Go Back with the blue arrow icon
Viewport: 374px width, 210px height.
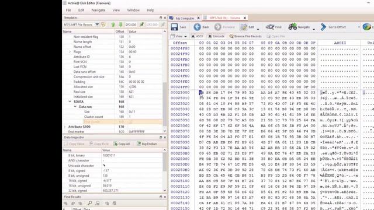click(x=198, y=27)
